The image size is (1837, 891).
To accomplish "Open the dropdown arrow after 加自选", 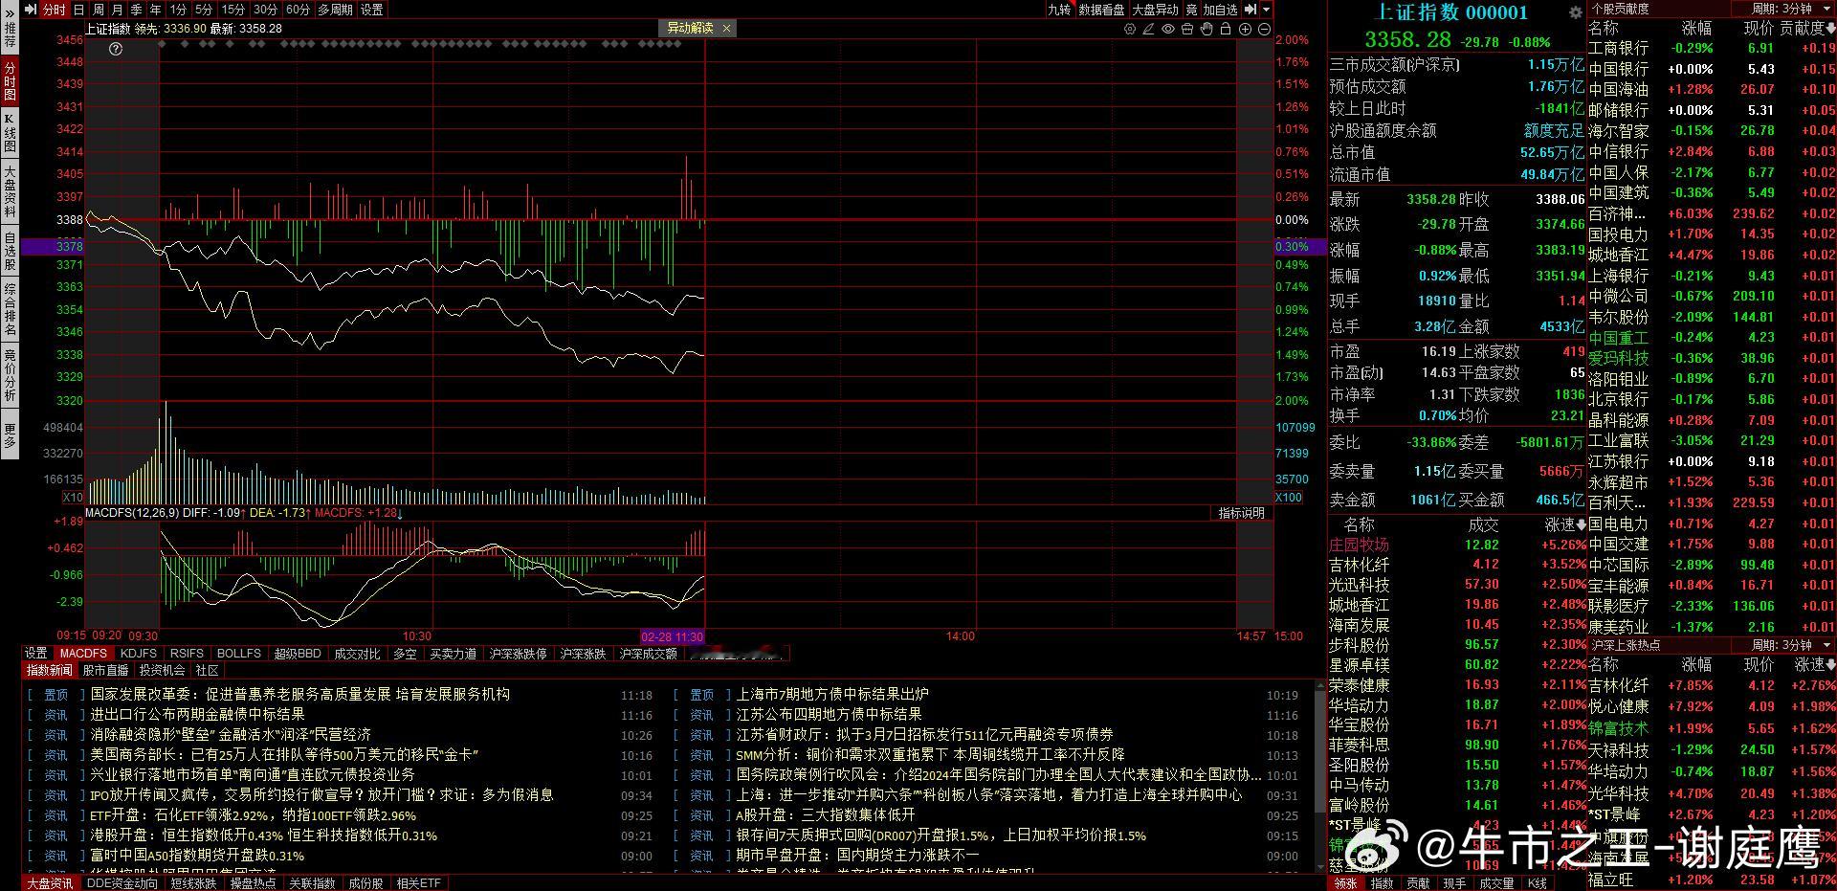I will [1267, 10].
